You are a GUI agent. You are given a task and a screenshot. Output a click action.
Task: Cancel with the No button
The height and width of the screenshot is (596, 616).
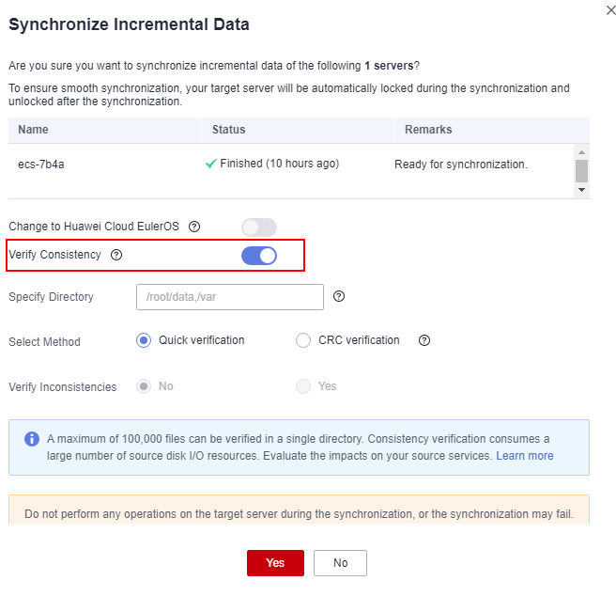coord(340,563)
